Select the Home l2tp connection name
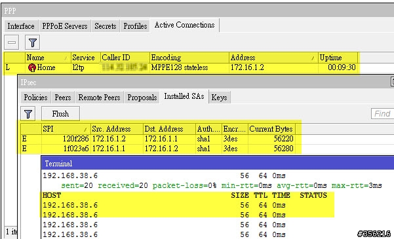This screenshot has height=239, width=394. pyautogui.click(x=47, y=67)
